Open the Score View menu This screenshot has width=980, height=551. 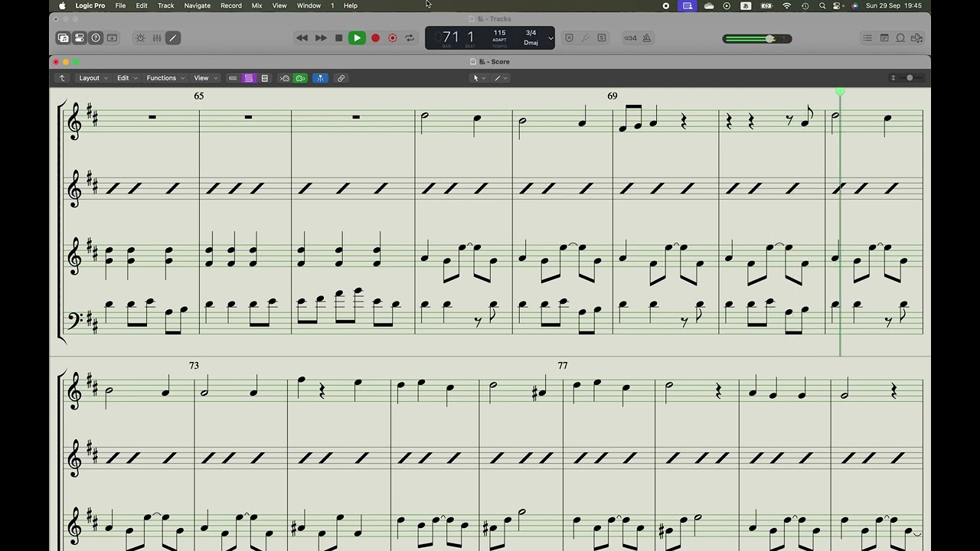pos(204,78)
